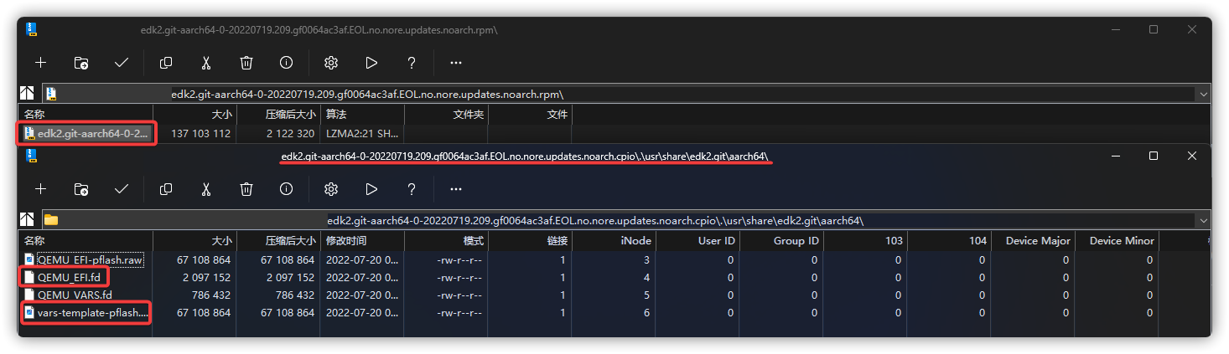Click the Move scissors icon in the rpm window
The image size is (1229, 354).
pyautogui.click(x=206, y=63)
